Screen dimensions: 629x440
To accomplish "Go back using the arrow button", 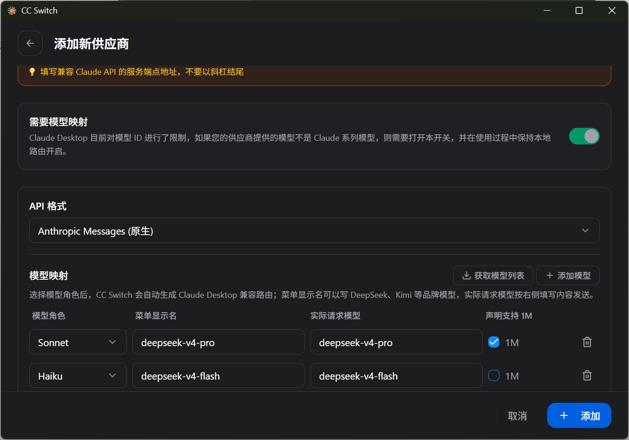I will (30, 43).
